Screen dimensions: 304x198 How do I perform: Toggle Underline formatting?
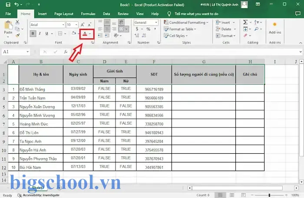point(47,34)
